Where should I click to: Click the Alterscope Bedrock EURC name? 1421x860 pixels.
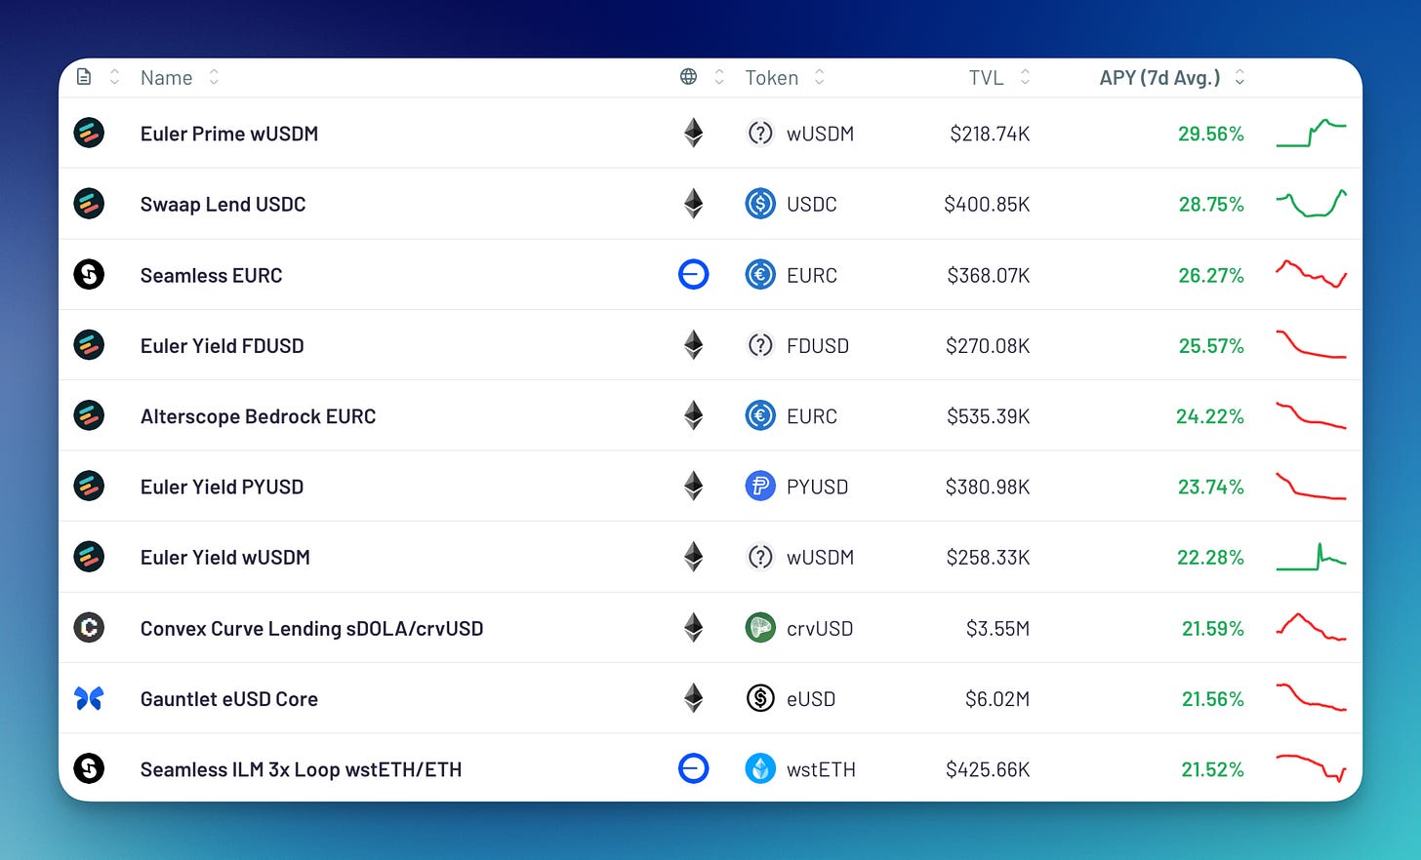258,416
